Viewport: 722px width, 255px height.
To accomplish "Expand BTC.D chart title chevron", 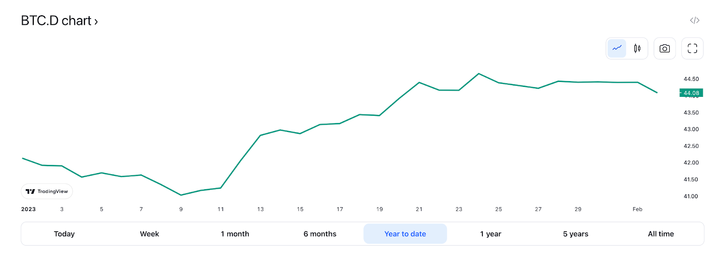I will [x=96, y=22].
